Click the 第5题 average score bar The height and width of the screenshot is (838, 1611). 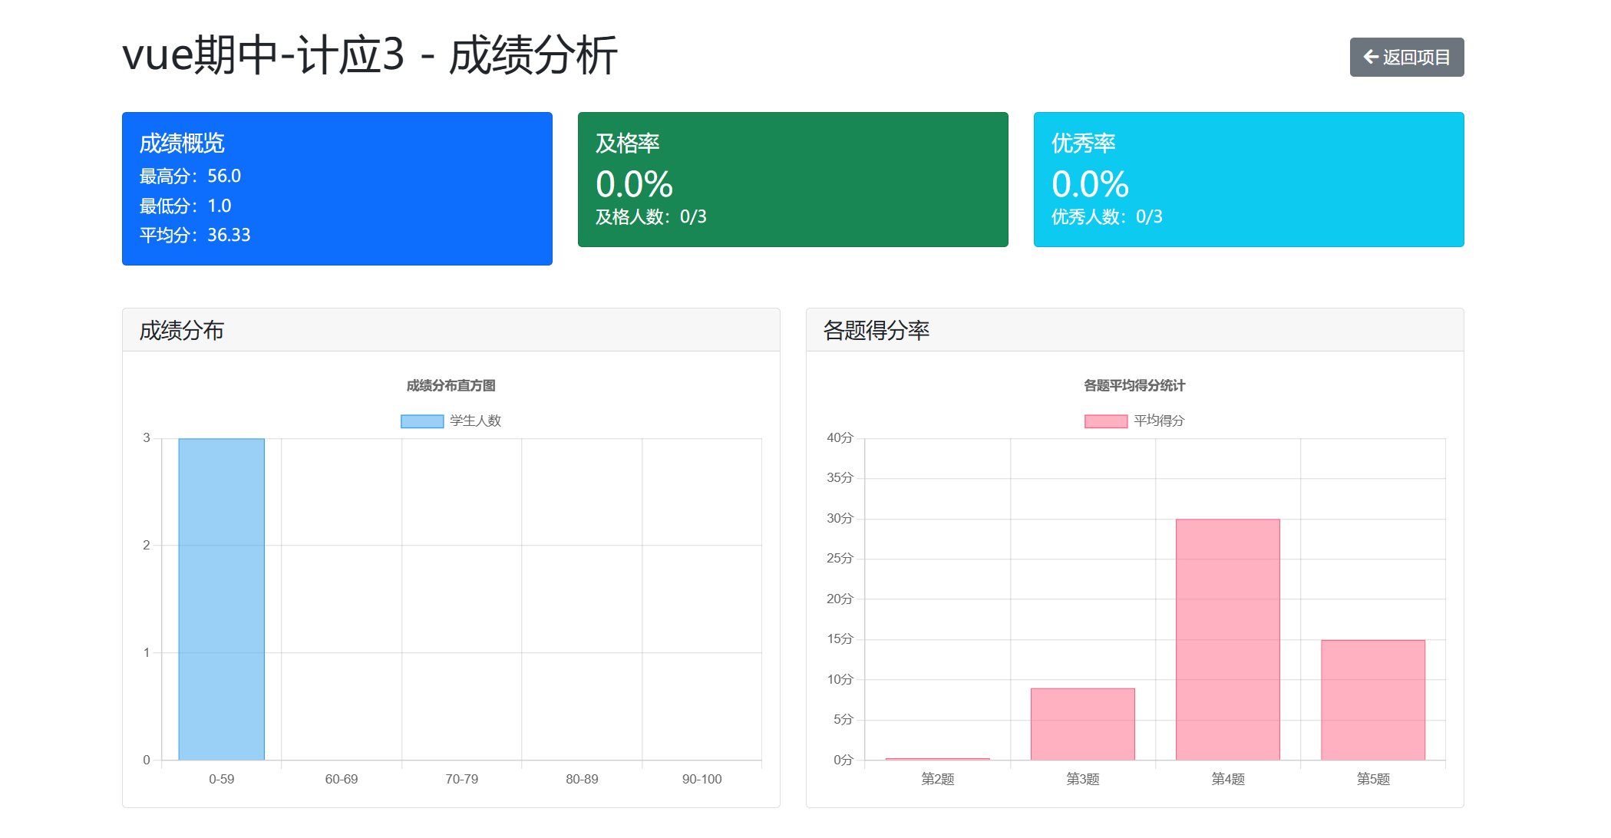point(1373,700)
